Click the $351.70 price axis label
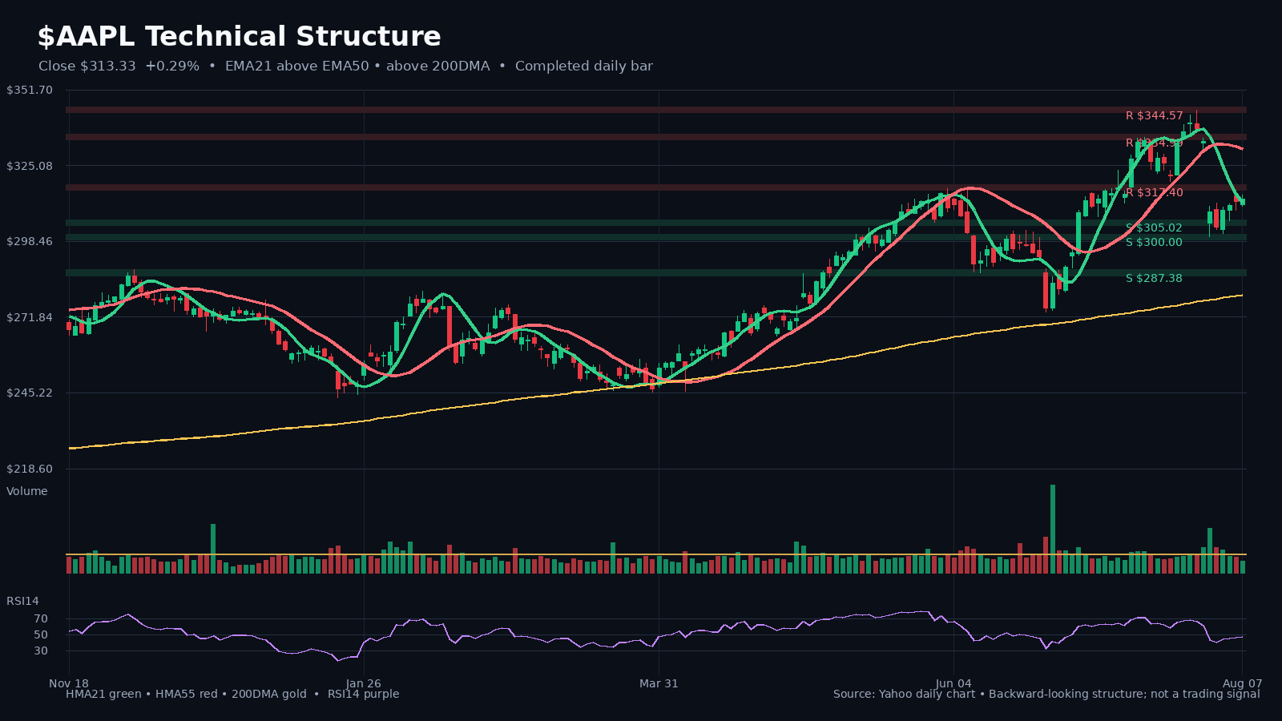1282x721 pixels. click(30, 90)
